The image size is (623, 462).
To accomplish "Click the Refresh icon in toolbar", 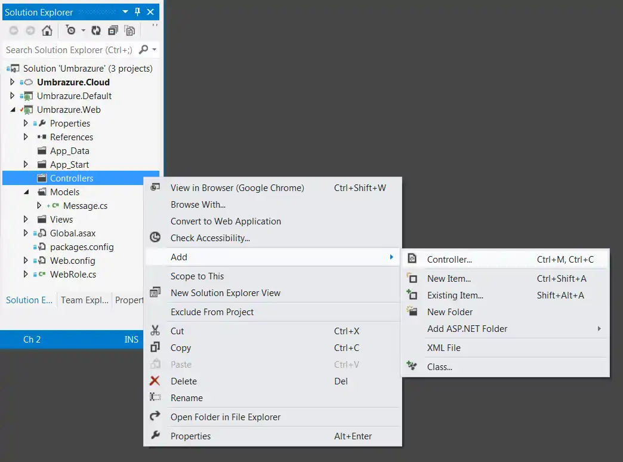I will (x=95, y=30).
